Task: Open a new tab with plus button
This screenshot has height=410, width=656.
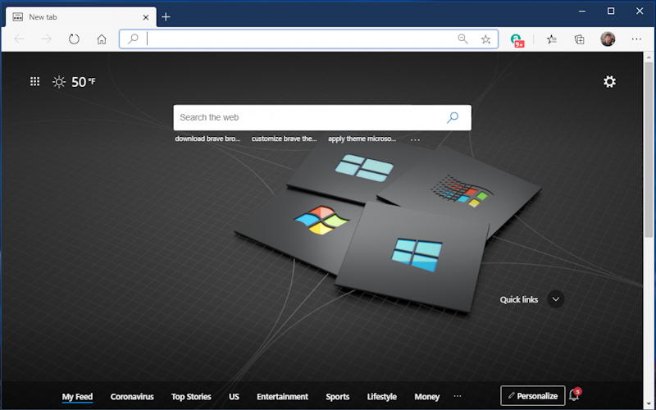Action: point(166,16)
